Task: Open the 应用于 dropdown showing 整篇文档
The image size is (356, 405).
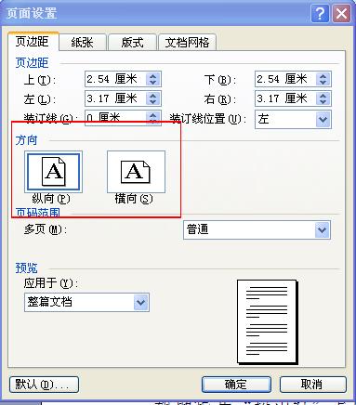Action: [x=86, y=302]
